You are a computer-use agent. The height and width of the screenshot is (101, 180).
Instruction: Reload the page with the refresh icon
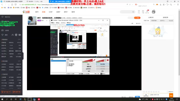9,4
